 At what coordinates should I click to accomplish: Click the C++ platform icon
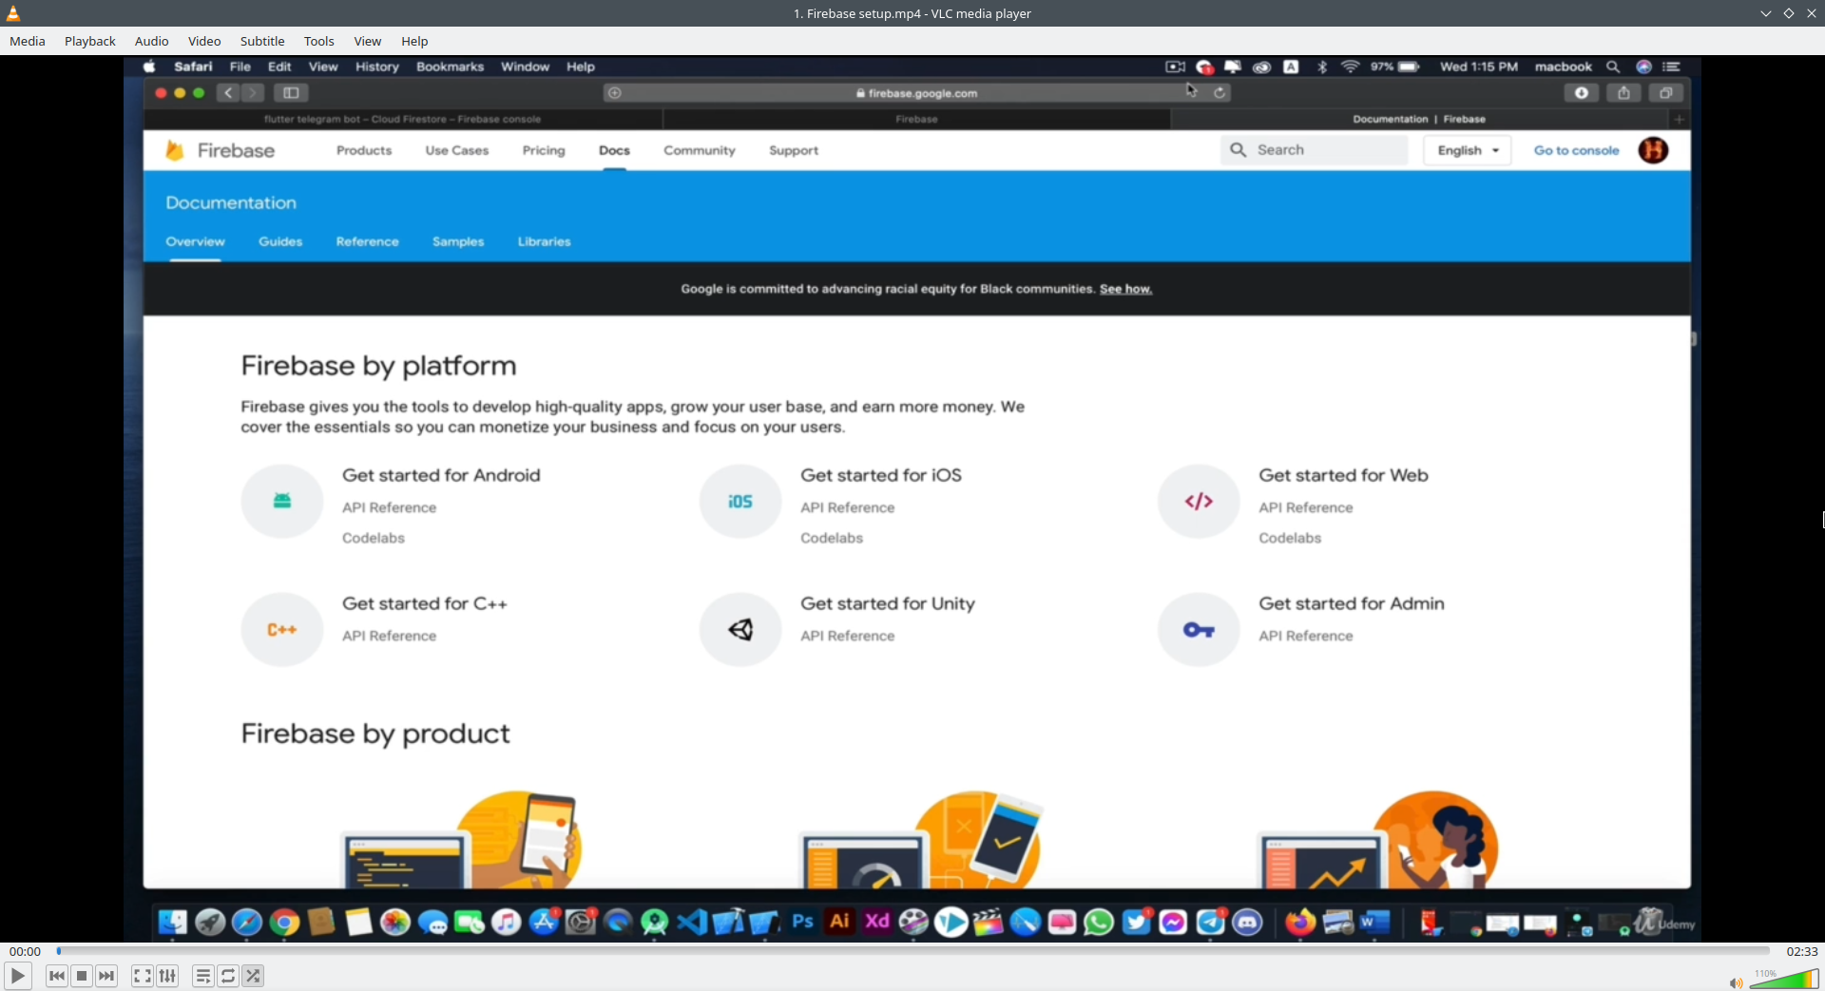point(282,629)
